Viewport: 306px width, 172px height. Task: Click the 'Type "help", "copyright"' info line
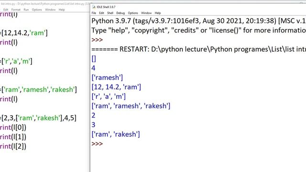pyautogui.click(x=199, y=30)
